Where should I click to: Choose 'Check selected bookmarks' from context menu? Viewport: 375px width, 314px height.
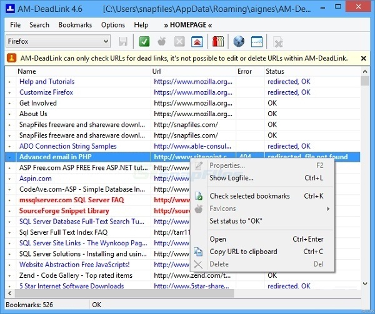click(249, 196)
